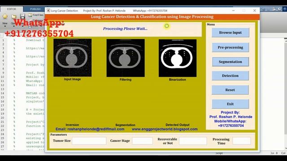Click the Processing Time field
Viewport: 287px width, 161px height.
242,141
